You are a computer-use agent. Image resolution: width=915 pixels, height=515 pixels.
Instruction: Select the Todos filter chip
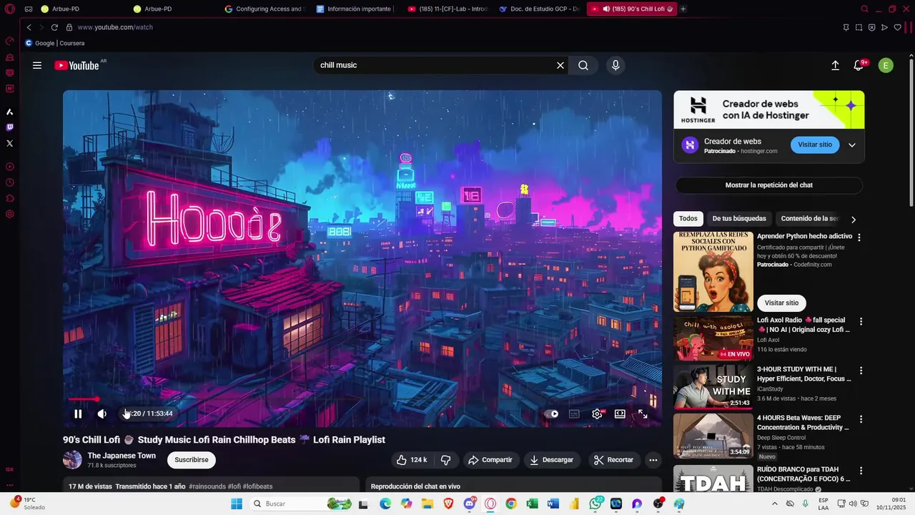[688, 219]
